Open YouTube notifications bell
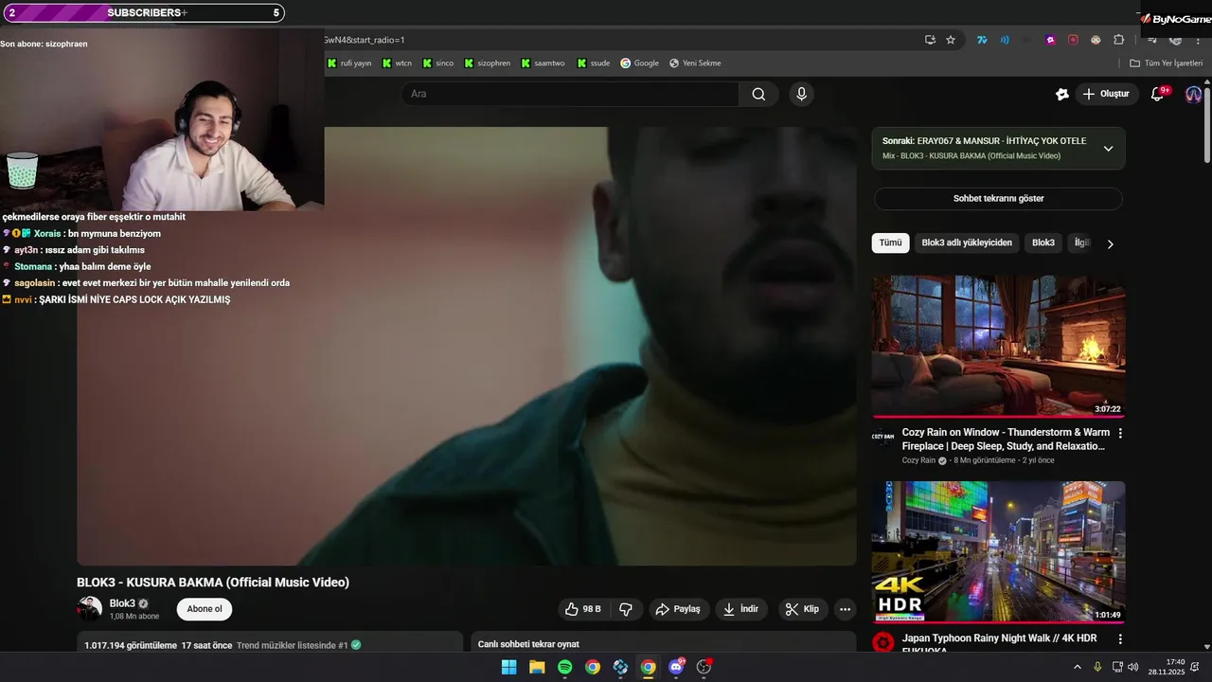 1157,94
